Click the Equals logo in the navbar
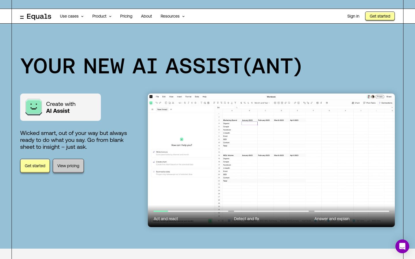 [36, 16]
